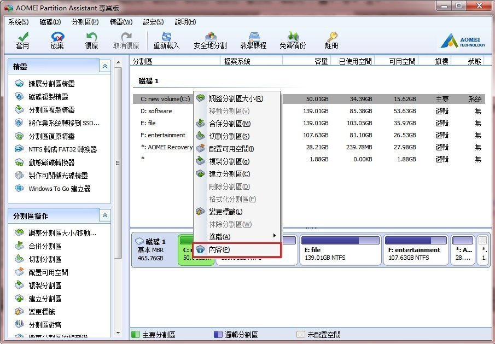Select the E: file block in disk map
Viewport: 495px width, 344px height.
point(340,250)
